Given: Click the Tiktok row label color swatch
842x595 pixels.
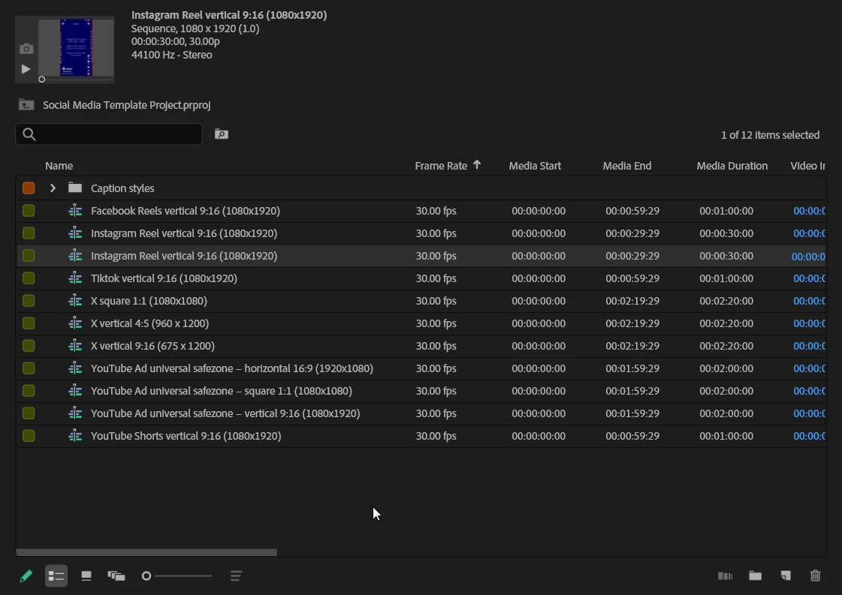Looking at the screenshot, I should coord(29,278).
